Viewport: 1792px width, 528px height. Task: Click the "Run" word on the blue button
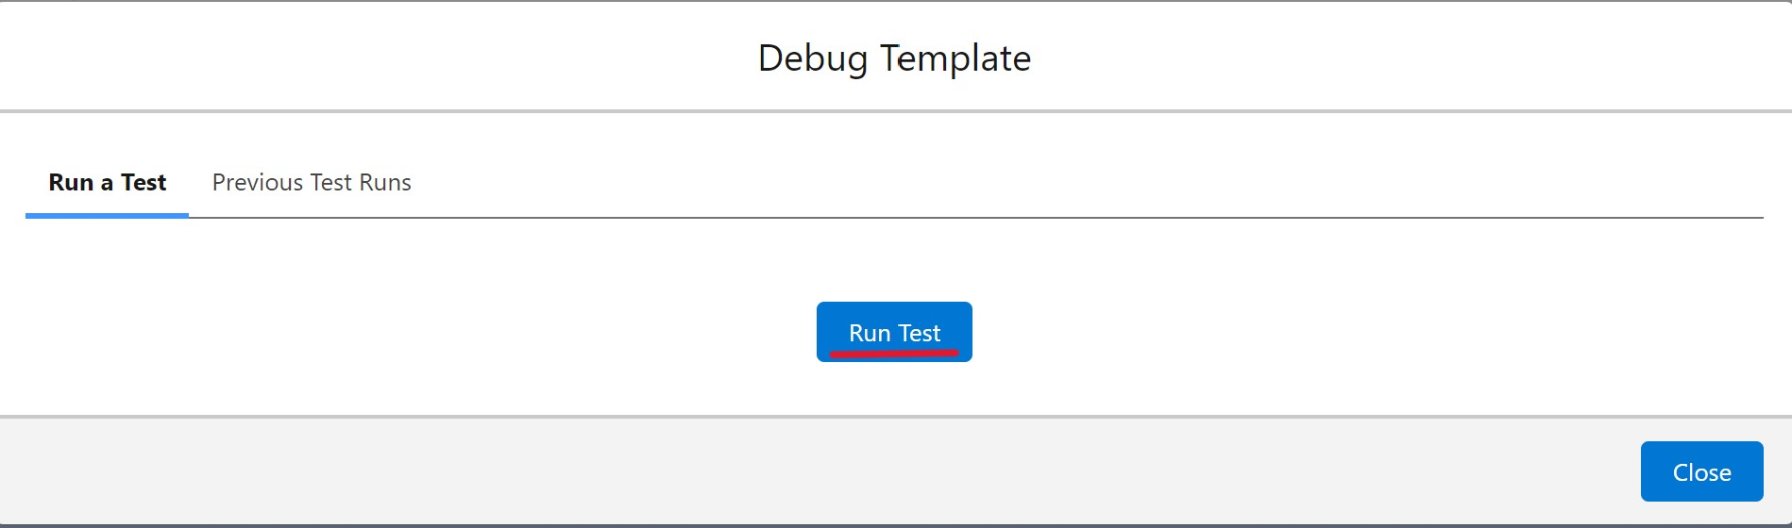coord(870,333)
